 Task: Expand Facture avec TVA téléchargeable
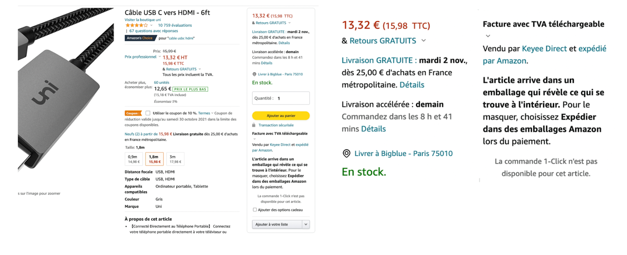click(x=254, y=139)
